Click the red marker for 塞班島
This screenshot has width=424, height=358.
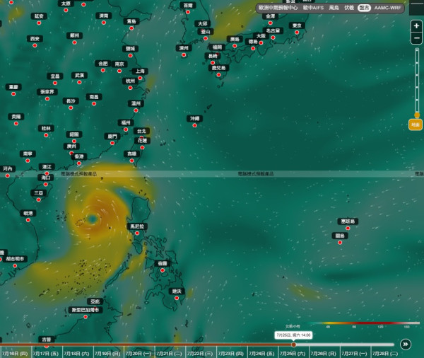(348, 229)
